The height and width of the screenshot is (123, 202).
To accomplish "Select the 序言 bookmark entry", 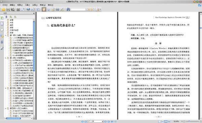I will (x=11, y=28).
